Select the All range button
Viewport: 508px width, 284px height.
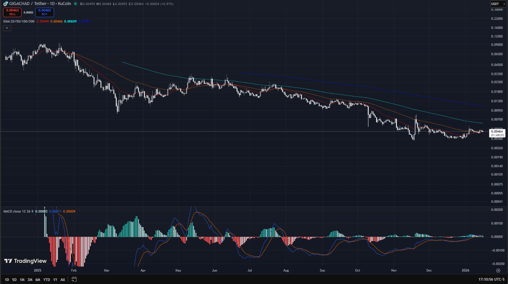(62, 279)
